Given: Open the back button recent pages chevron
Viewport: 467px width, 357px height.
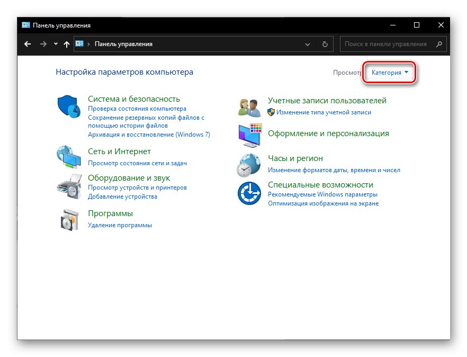Looking at the screenshot, I should (x=55, y=44).
